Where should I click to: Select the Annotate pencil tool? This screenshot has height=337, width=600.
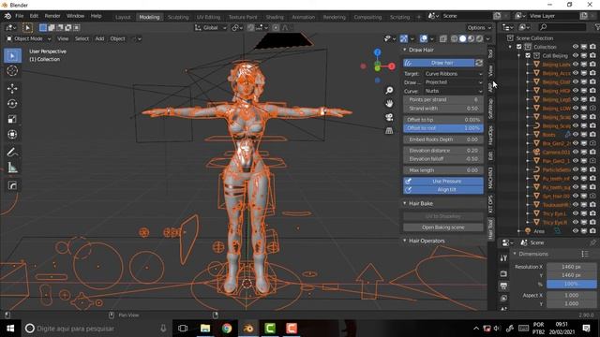pos(12,152)
